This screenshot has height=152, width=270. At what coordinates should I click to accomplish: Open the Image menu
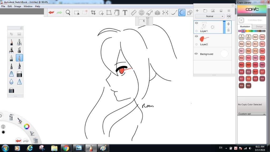[x=18, y=6]
